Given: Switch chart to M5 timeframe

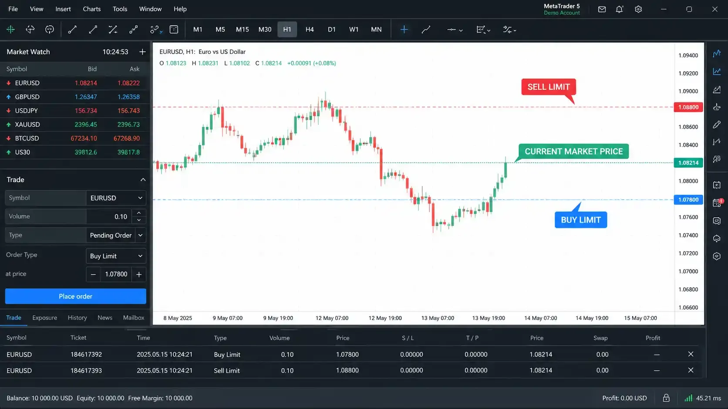Looking at the screenshot, I should click(220, 30).
